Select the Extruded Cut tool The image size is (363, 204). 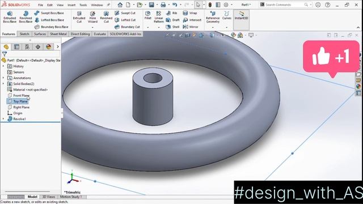point(79,17)
